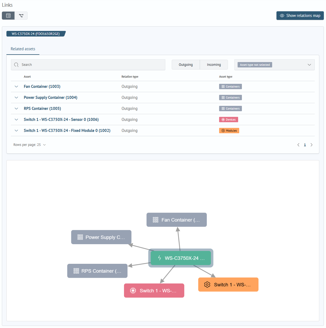Select the WS-C3750X-24 (FDO1650R2GE) tag tab
Image resolution: width=326 pixels, height=328 pixels.
click(x=36, y=34)
